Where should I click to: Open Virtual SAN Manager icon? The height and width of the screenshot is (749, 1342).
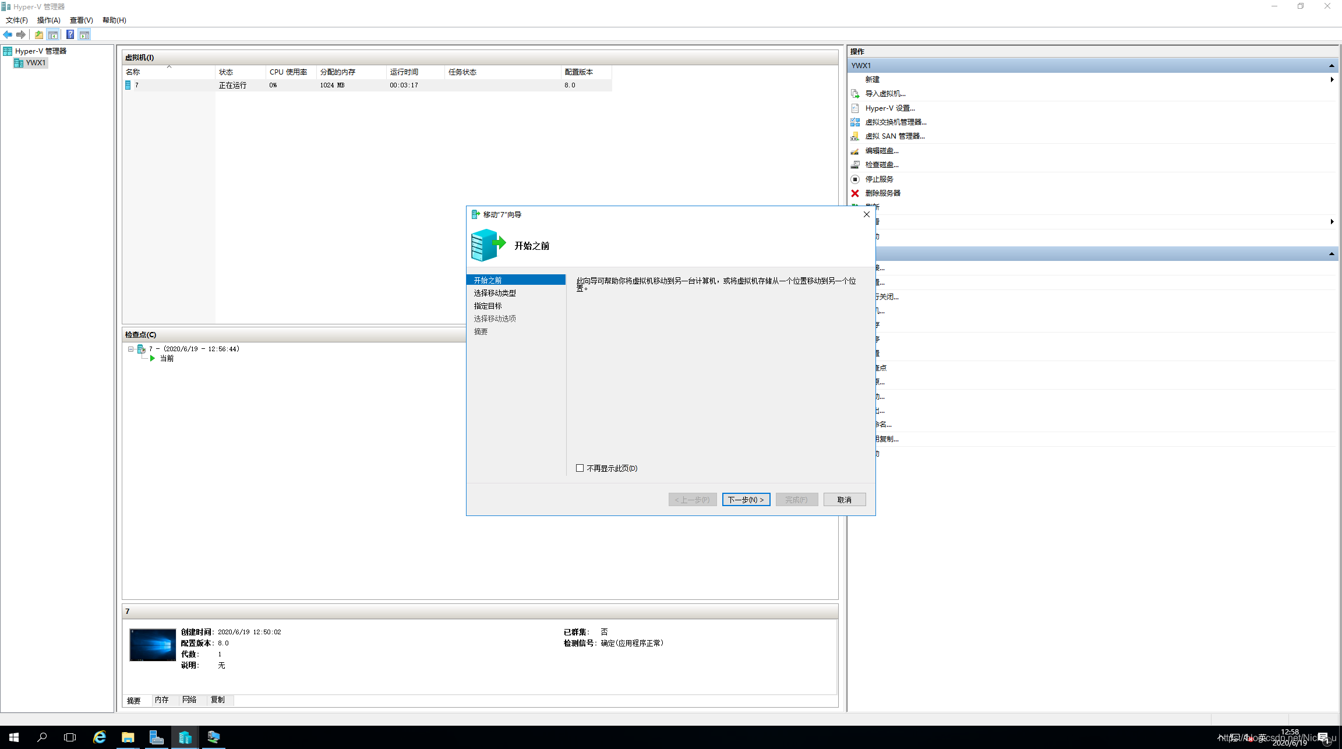[855, 136]
